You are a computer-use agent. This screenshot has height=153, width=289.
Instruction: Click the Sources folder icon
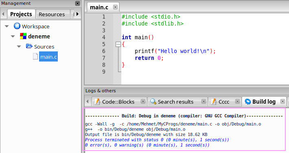29,46
